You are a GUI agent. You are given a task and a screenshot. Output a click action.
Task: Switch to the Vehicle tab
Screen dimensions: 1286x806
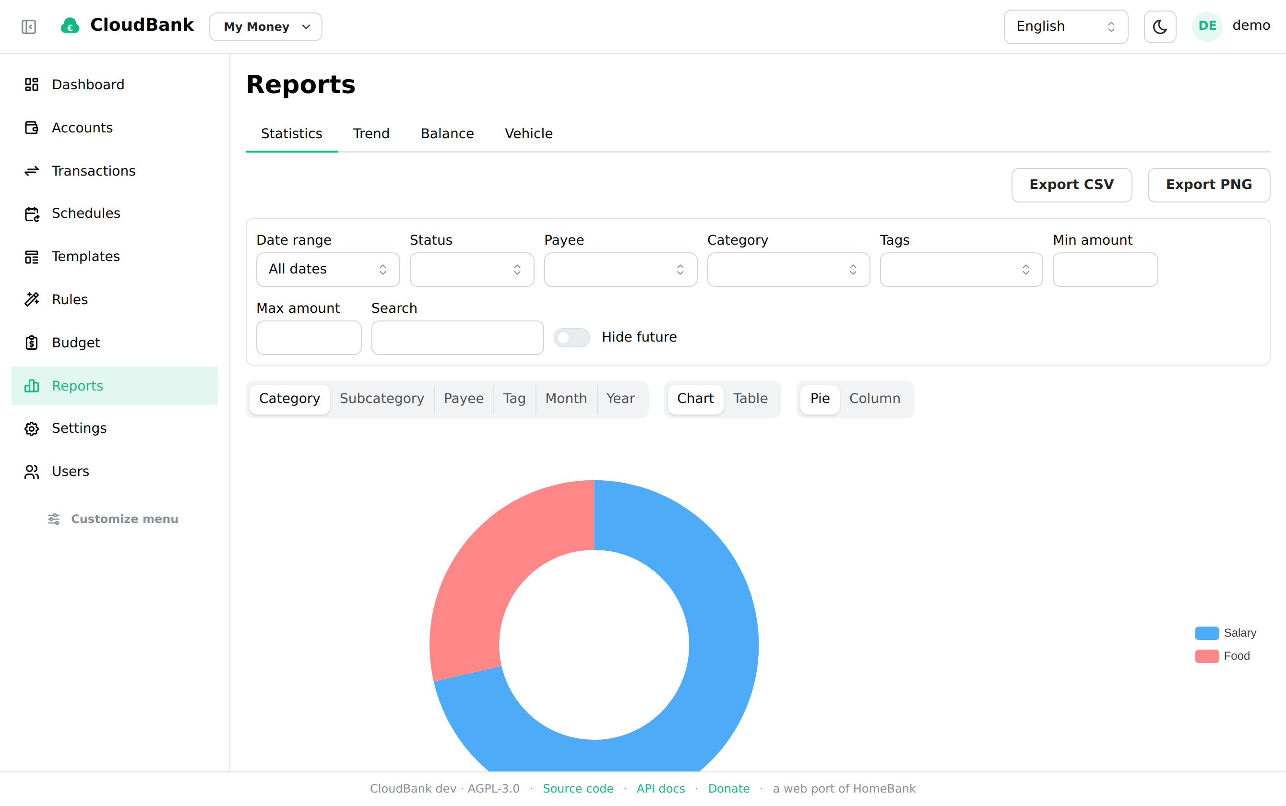click(528, 134)
